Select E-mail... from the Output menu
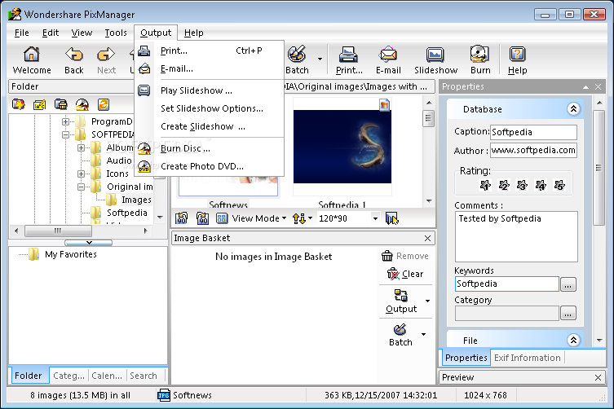614x409 pixels. tap(210, 69)
